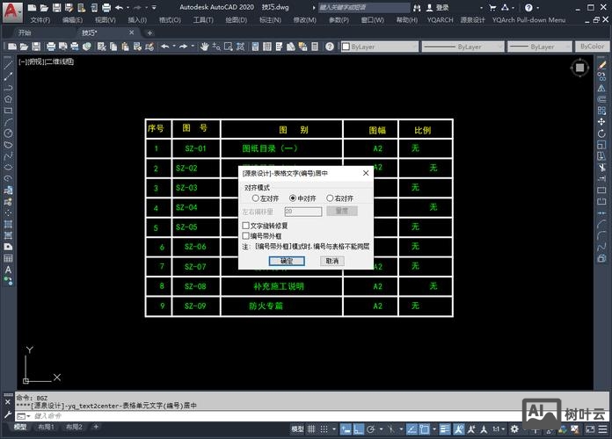612x439 pixels.
Task: Select the Multiline Text 'A' tool
Action: click(8, 270)
